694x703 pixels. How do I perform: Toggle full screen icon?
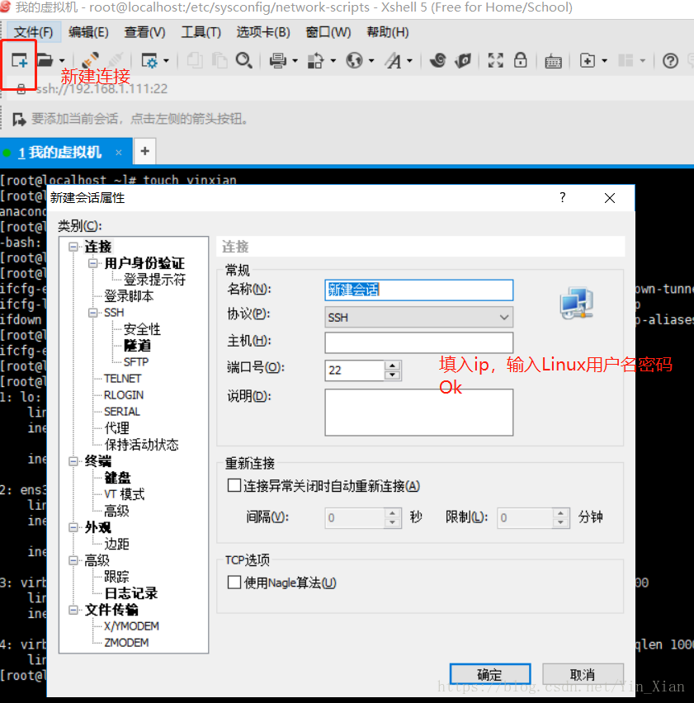point(495,60)
